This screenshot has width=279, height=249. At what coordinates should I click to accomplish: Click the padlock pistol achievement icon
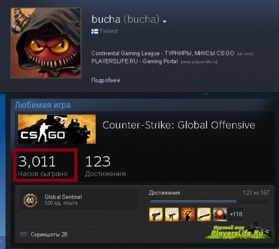click(156, 214)
